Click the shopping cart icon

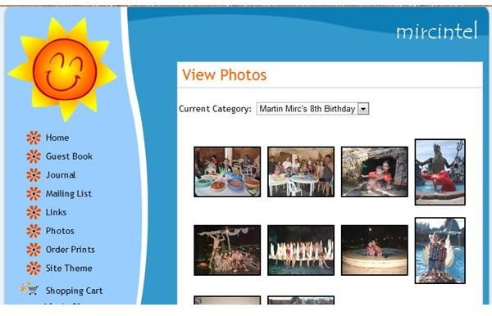pyautogui.click(x=30, y=288)
